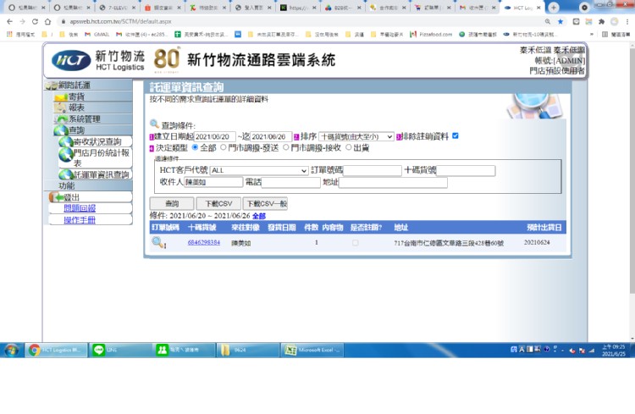Screen dimensions: 635x414
Task: Click the HCT Logistics logo
Action: pos(98,60)
